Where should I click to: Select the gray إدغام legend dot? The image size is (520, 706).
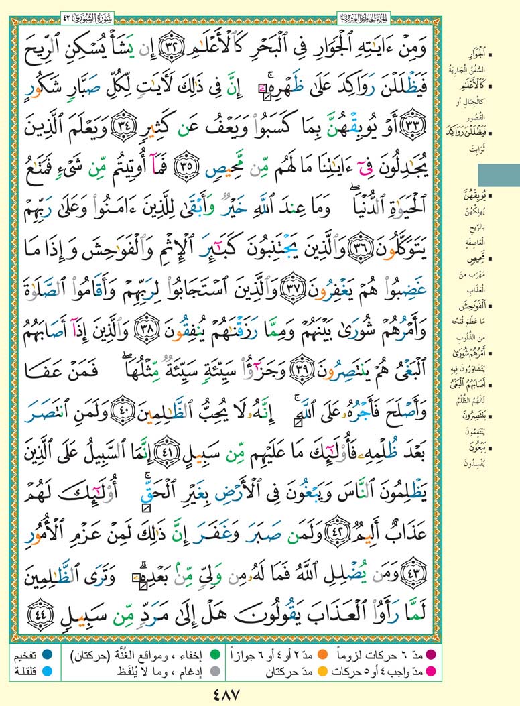point(216,669)
